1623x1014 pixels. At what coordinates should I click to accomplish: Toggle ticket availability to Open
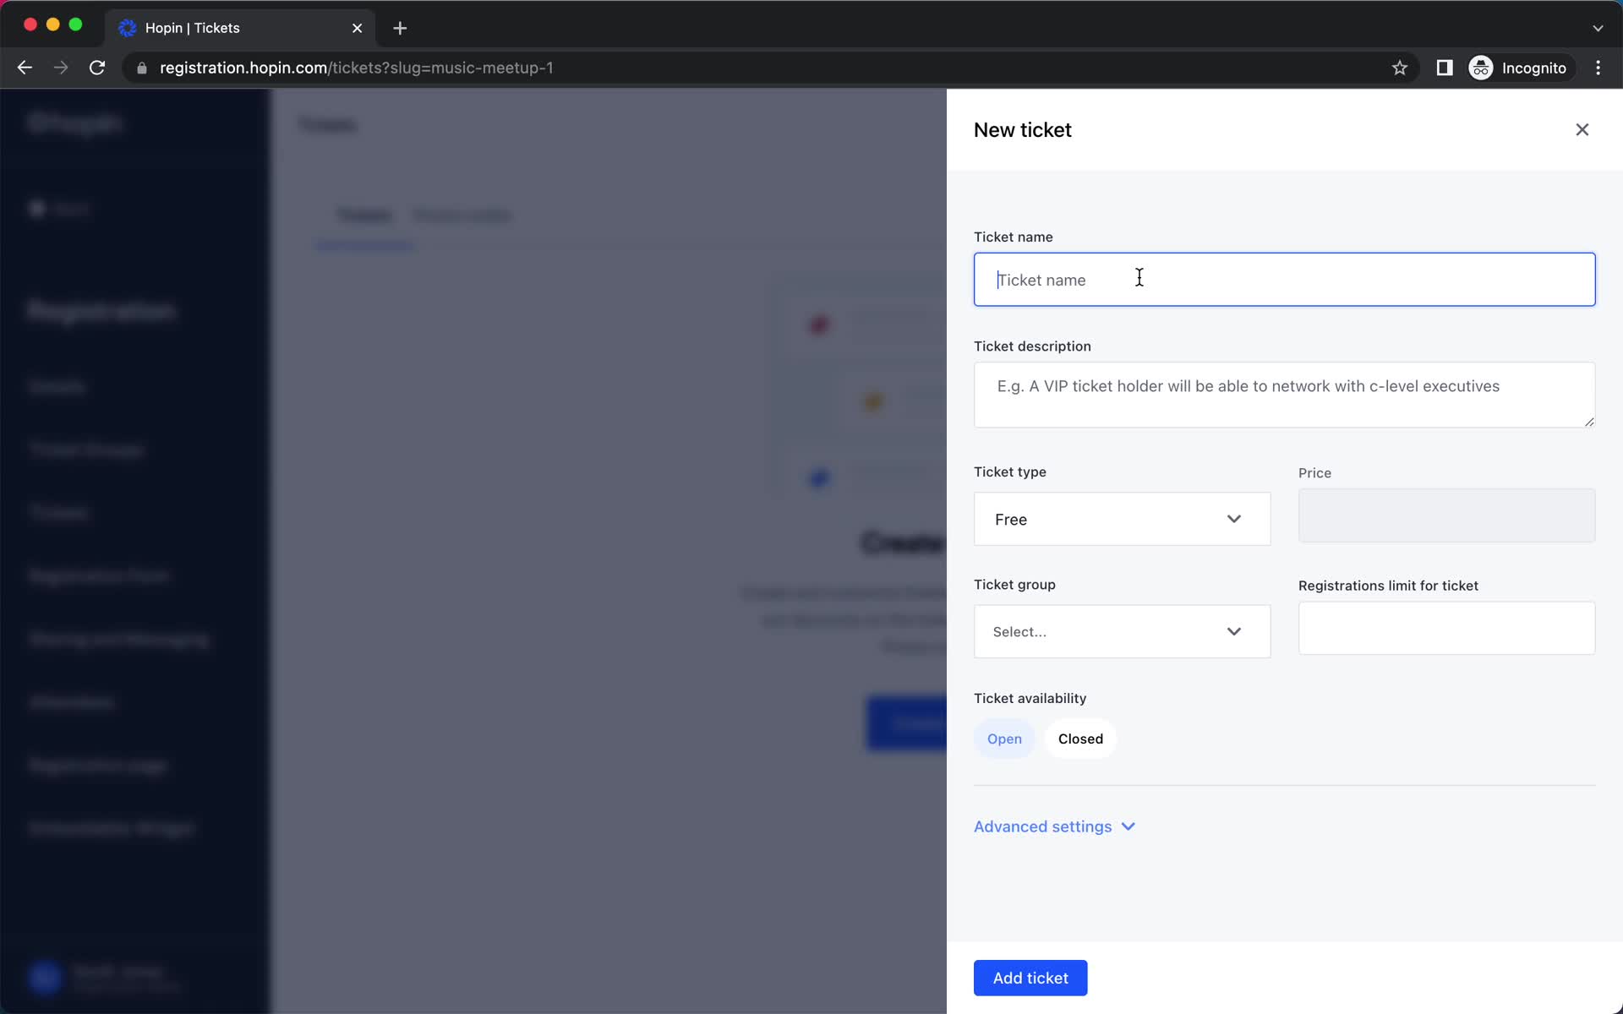coord(1003,739)
